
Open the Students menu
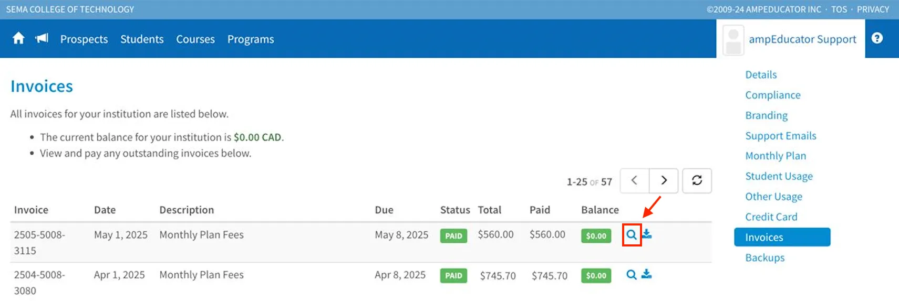click(x=142, y=39)
